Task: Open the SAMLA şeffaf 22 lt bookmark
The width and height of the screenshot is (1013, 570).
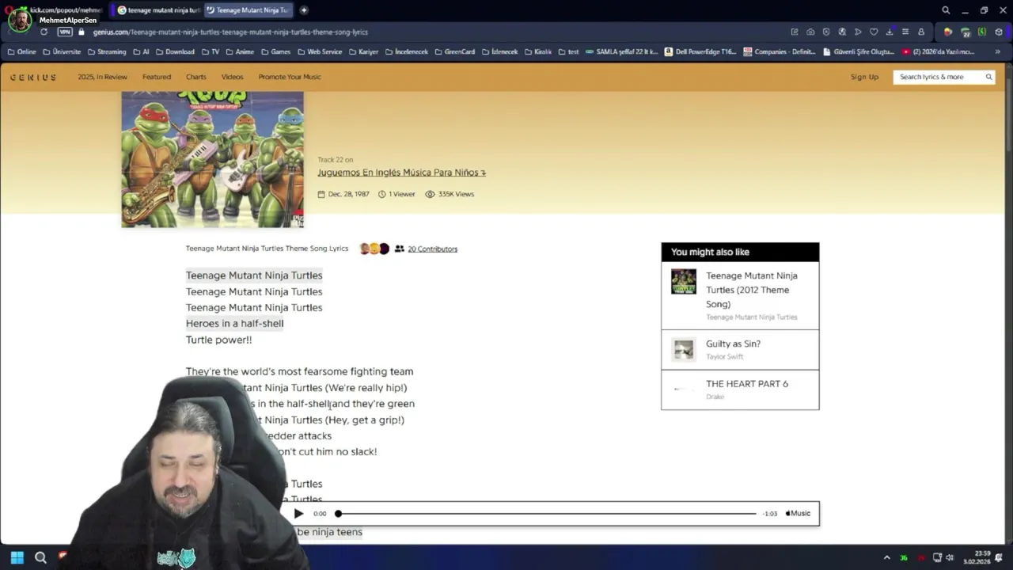Action: [621, 51]
